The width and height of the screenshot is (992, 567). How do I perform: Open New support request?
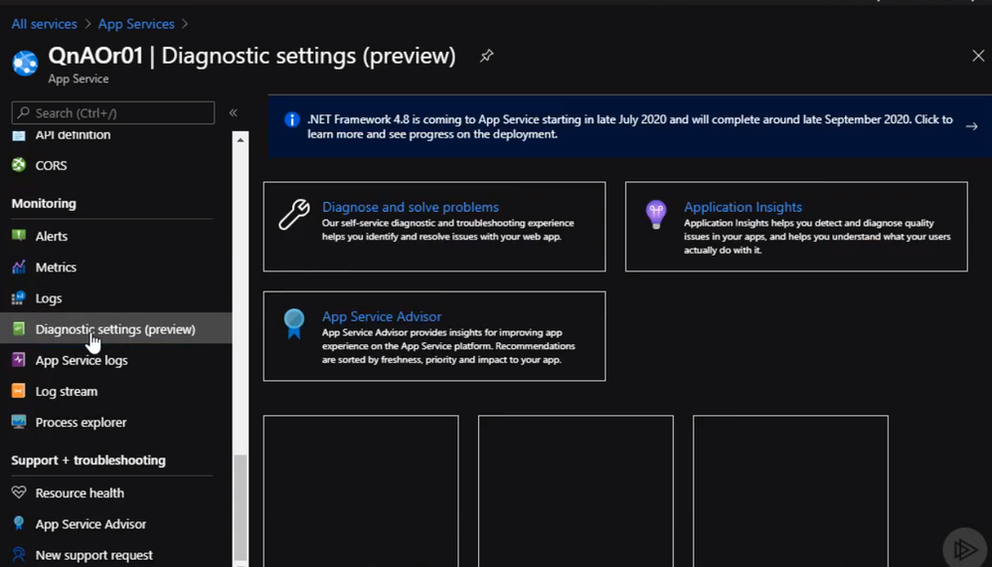[x=93, y=555]
